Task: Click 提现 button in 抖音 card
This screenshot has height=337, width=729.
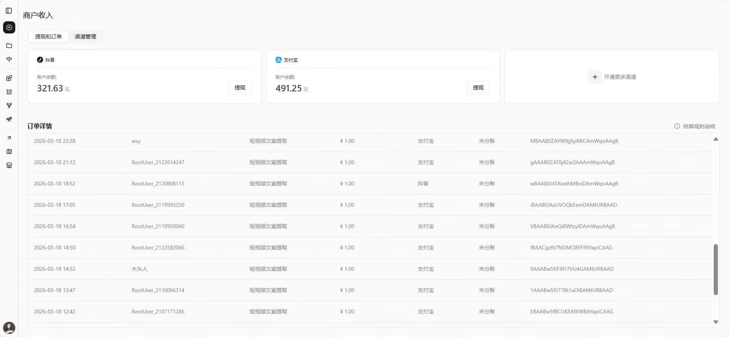Action: pyautogui.click(x=240, y=88)
